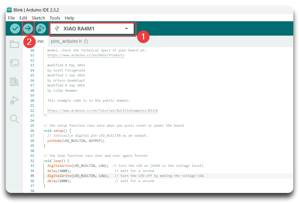299x203 pixels.
Task: Click 'delay(1000);' on line 36
Action: pos(59,181)
